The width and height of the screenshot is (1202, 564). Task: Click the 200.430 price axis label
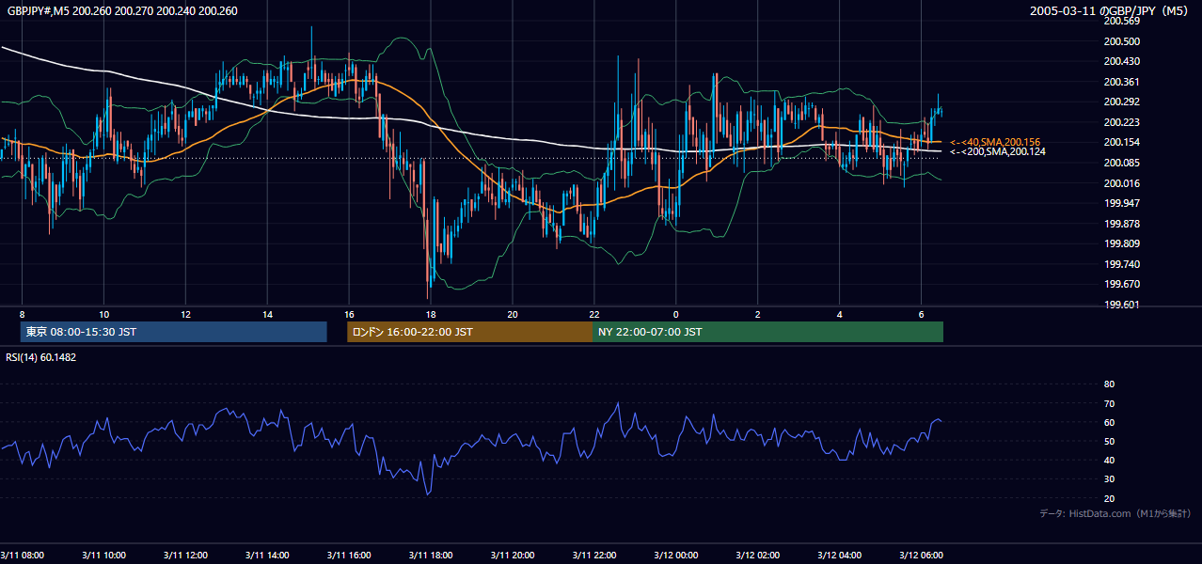1122,61
